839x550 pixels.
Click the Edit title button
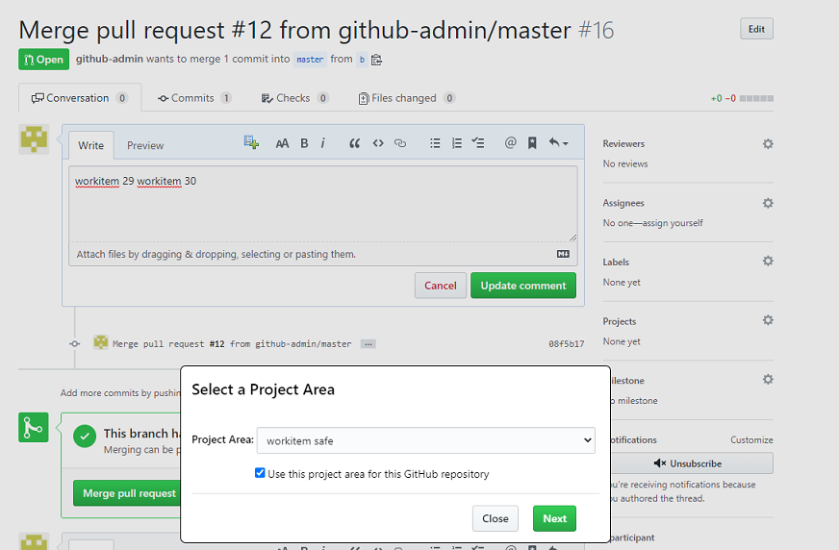(x=756, y=29)
